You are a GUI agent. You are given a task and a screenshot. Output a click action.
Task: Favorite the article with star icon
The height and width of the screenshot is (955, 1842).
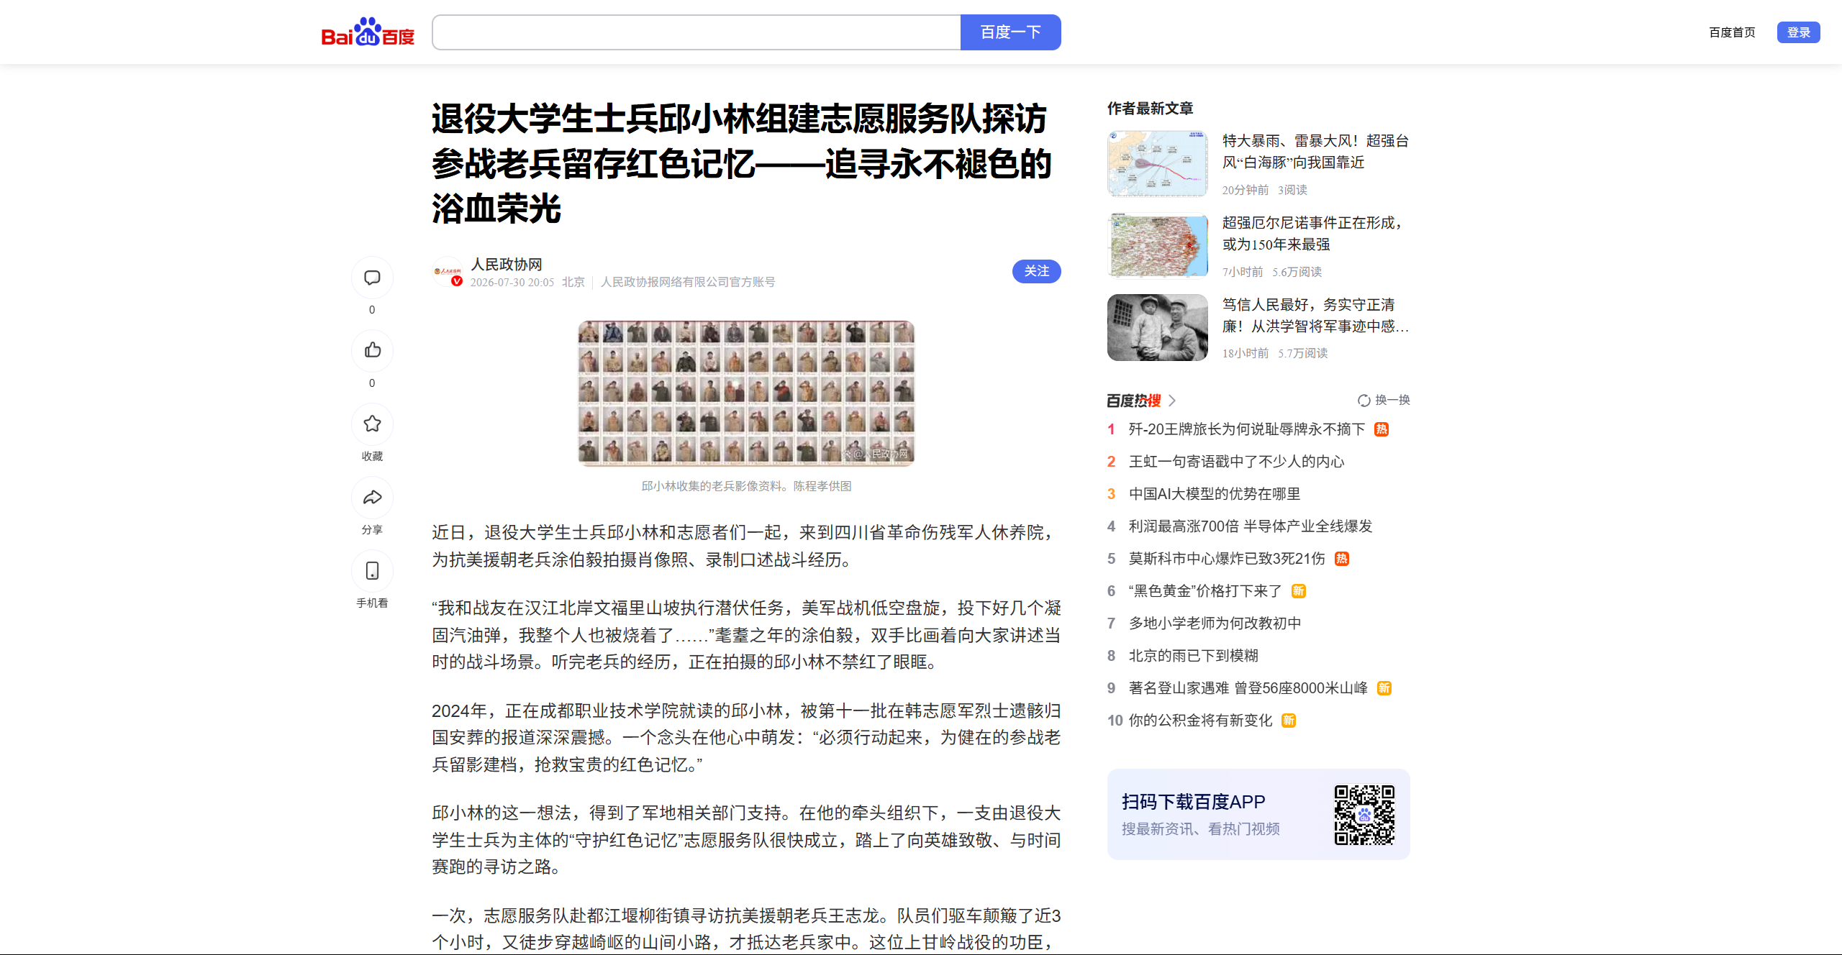[372, 424]
